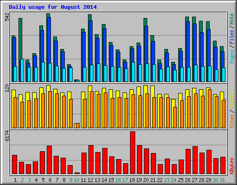Click the title 'Daily usage for August 2014'
The height and width of the screenshot is (185, 237).
(53, 7)
